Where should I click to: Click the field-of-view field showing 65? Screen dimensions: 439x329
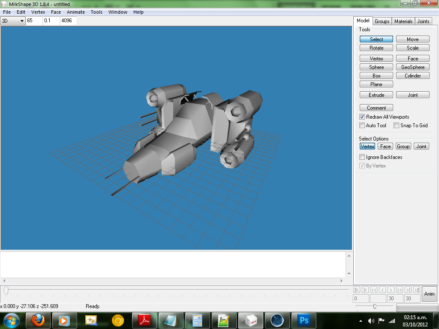click(34, 21)
